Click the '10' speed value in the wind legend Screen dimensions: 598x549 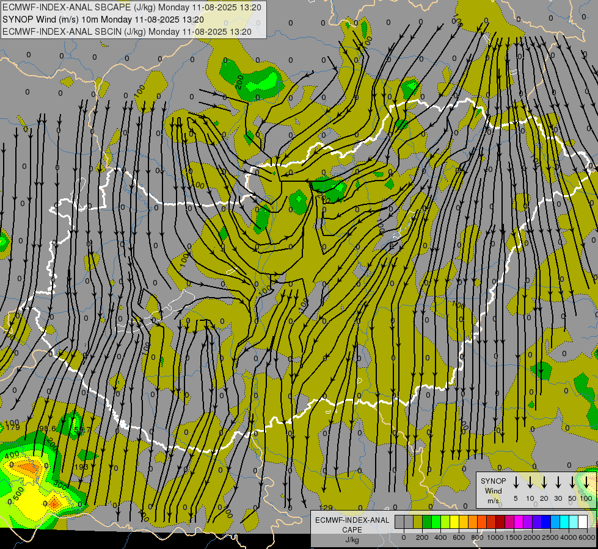pyautogui.click(x=530, y=498)
